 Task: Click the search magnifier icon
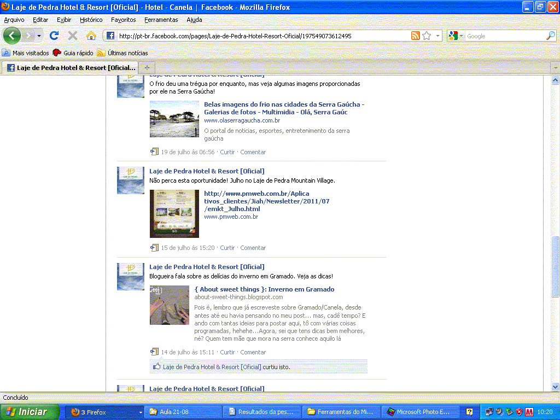click(x=551, y=36)
